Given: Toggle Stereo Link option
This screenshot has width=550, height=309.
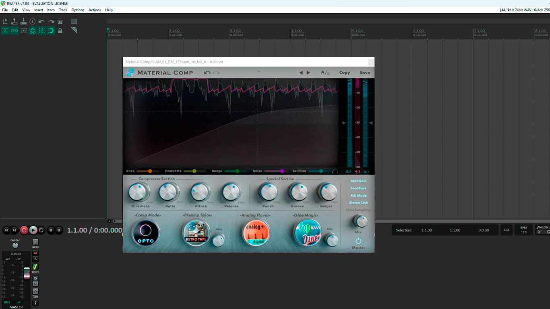Looking at the screenshot, I should point(358,203).
